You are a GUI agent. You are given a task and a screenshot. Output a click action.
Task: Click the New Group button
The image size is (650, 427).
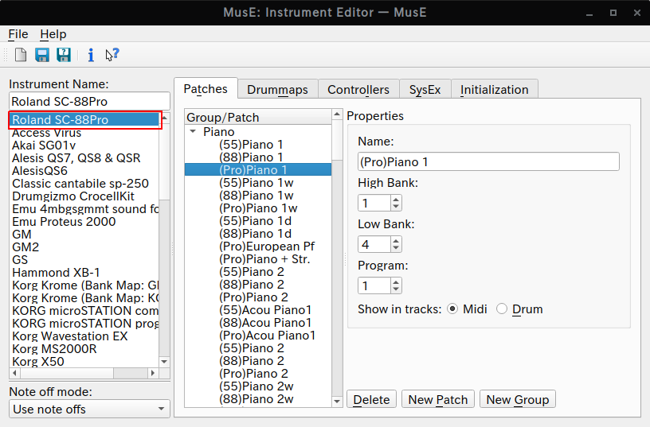517,399
